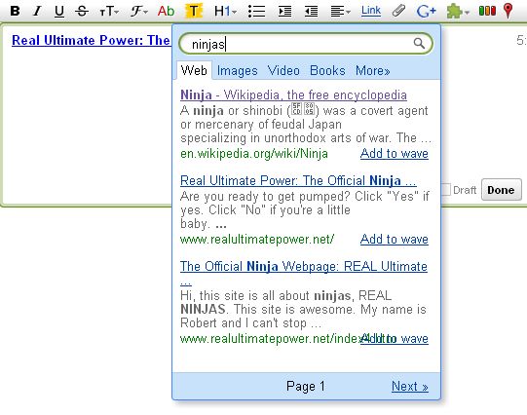The height and width of the screenshot is (415, 527).
Task: Set the yellow text highlight color
Action: (x=194, y=11)
